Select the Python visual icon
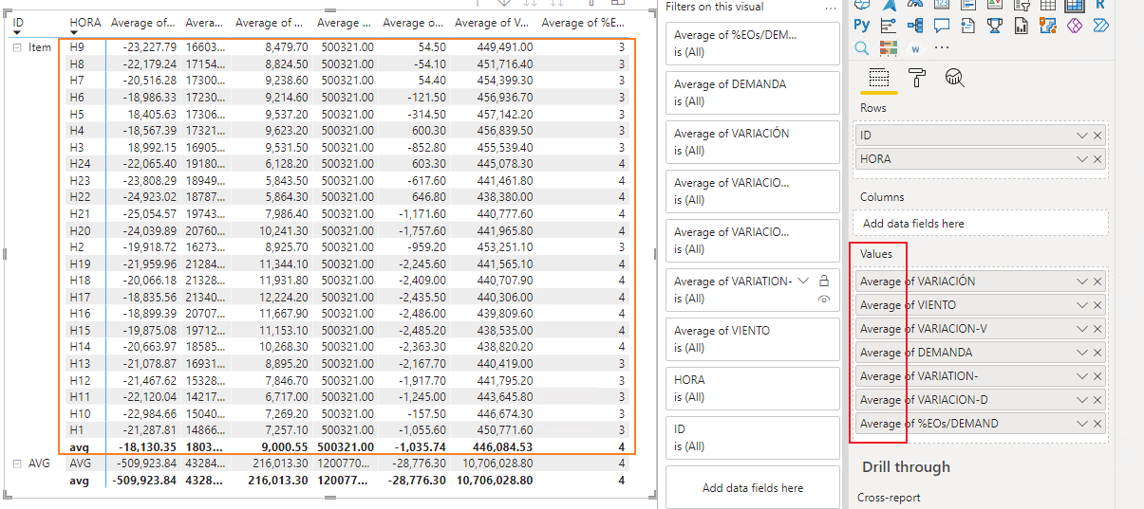 click(861, 26)
